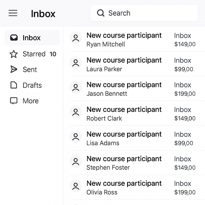Open the Drafts folder

pyautogui.click(x=32, y=85)
